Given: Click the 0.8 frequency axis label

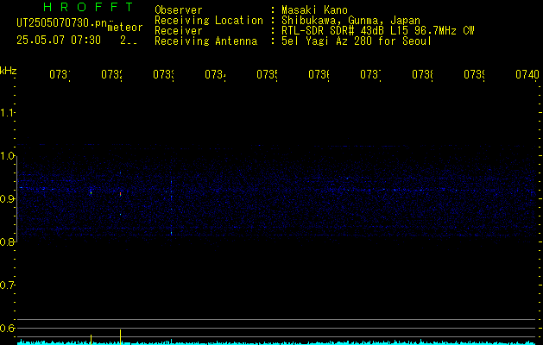Looking at the screenshot, I should click(7, 241).
